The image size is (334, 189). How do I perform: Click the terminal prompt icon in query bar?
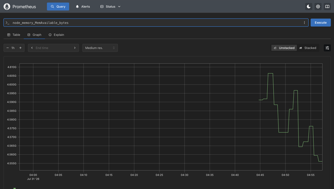(x=7, y=23)
